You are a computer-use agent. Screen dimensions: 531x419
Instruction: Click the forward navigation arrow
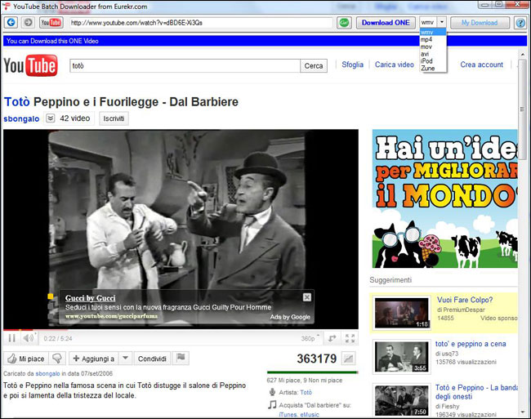point(28,22)
